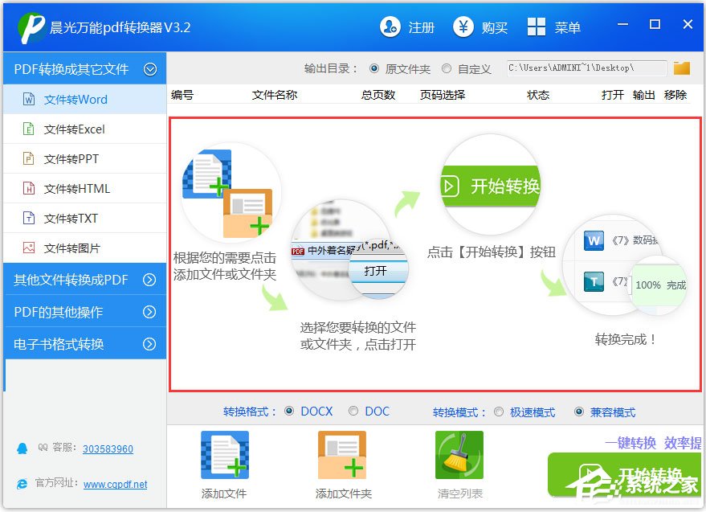The height and width of the screenshot is (512, 706).
Task: Select 文件转Excel menu item
Action: (x=84, y=129)
